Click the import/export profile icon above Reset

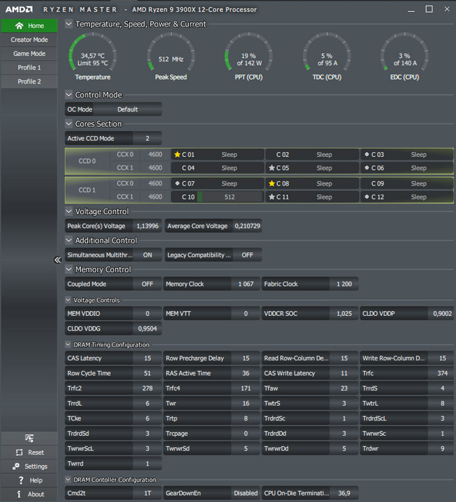[x=29, y=438]
